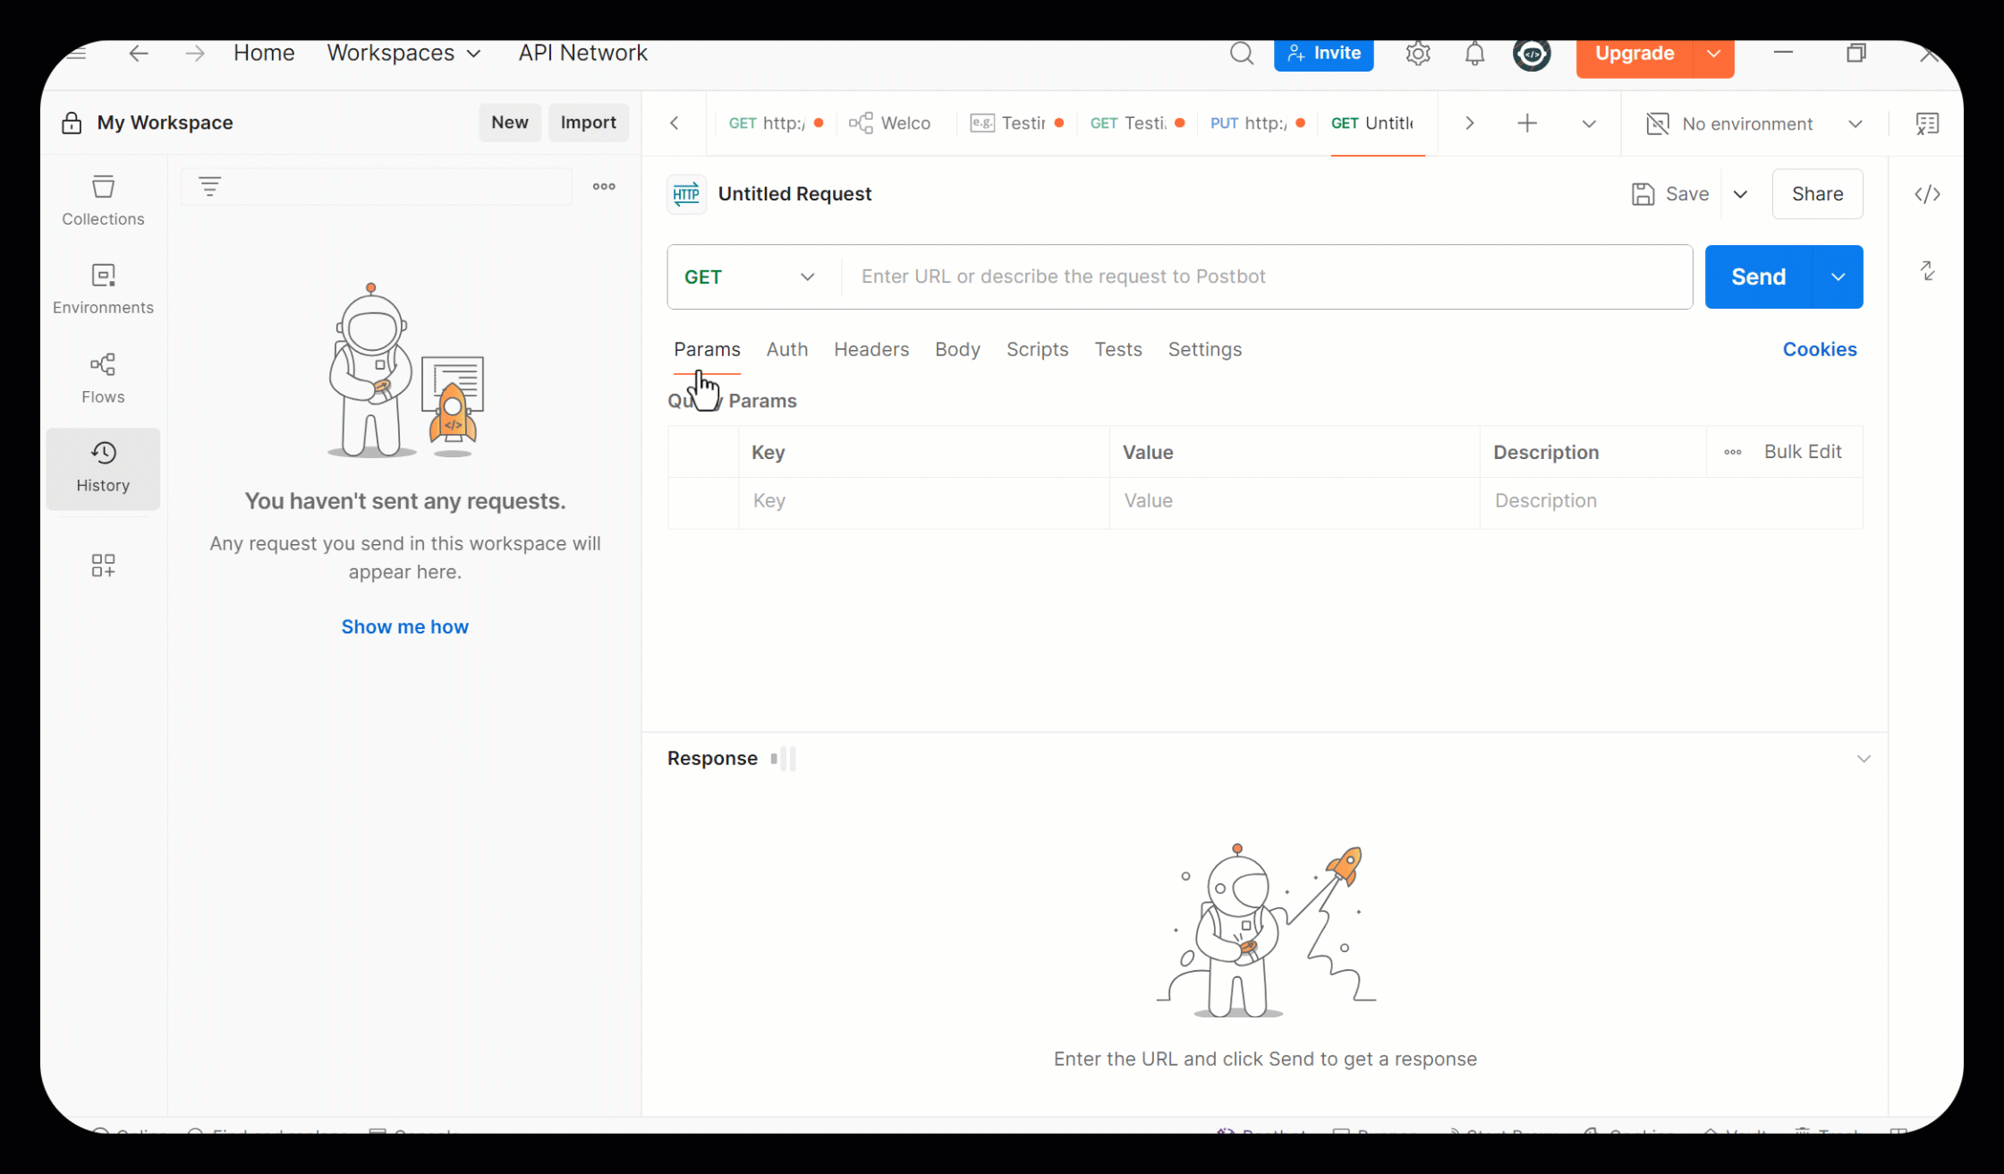Click the blue Send button
This screenshot has width=2004, height=1174.
click(1758, 276)
